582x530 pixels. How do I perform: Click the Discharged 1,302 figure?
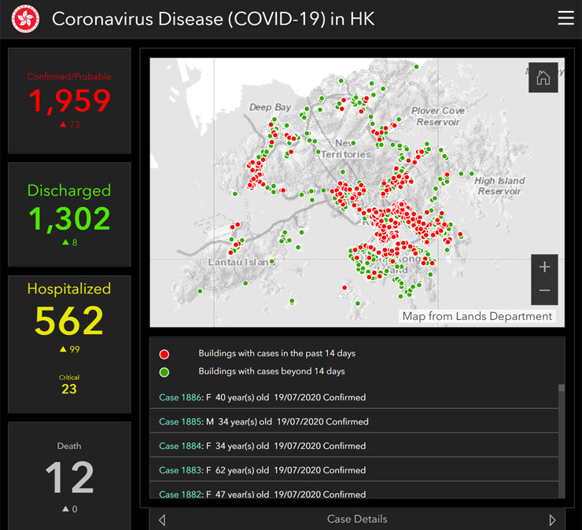(x=69, y=219)
